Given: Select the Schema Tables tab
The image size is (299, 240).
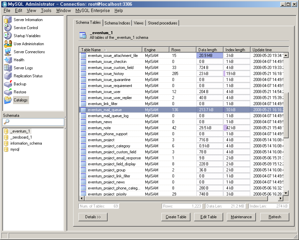Looking at the screenshot, I should [x=88, y=22].
